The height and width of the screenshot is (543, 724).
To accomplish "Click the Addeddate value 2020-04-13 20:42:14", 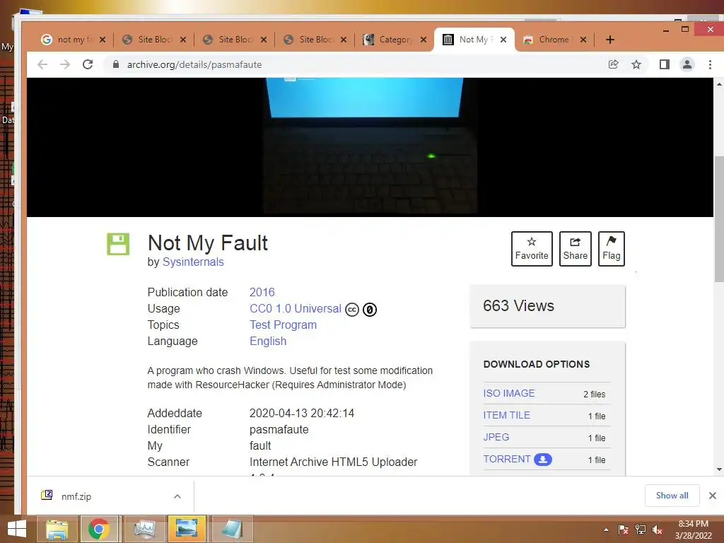I will coord(302,413).
